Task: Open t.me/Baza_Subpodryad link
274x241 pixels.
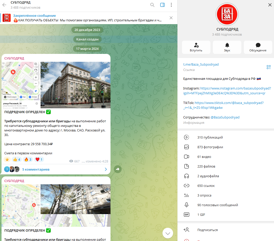Action: coord(201,64)
